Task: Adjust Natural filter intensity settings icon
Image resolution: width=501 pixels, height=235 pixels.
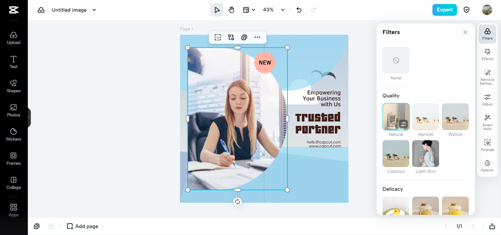Action: [404, 124]
